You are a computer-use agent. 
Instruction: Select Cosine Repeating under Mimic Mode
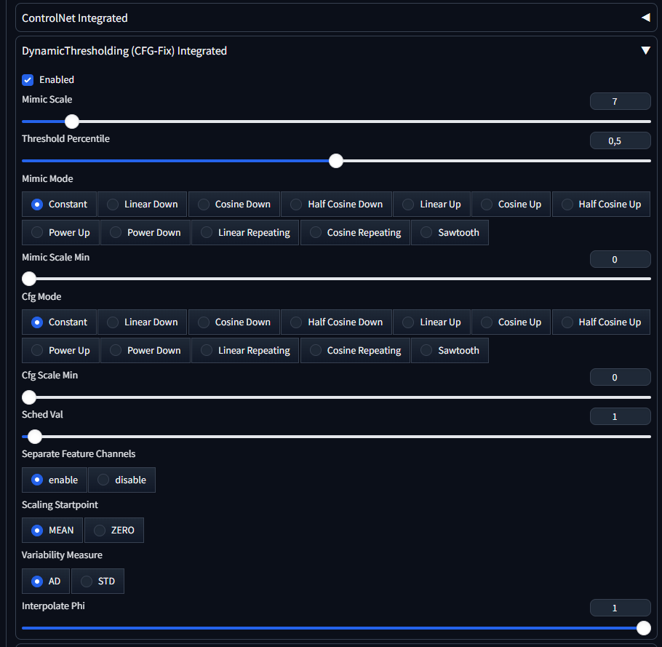(x=355, y=233)
